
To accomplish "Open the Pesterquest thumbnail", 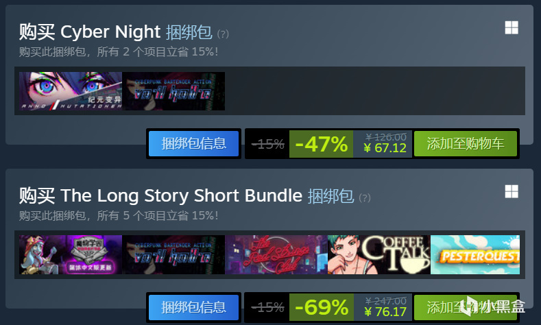I will (475, 255).
